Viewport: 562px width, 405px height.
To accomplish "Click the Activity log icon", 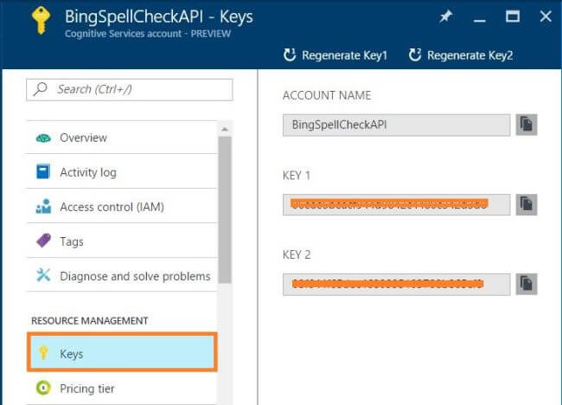I will coord(43,172).
